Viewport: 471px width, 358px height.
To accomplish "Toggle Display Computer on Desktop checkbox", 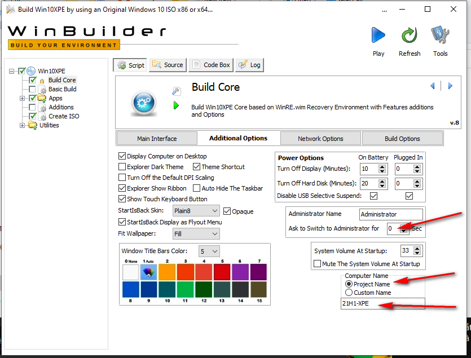I will coord(122,156).
